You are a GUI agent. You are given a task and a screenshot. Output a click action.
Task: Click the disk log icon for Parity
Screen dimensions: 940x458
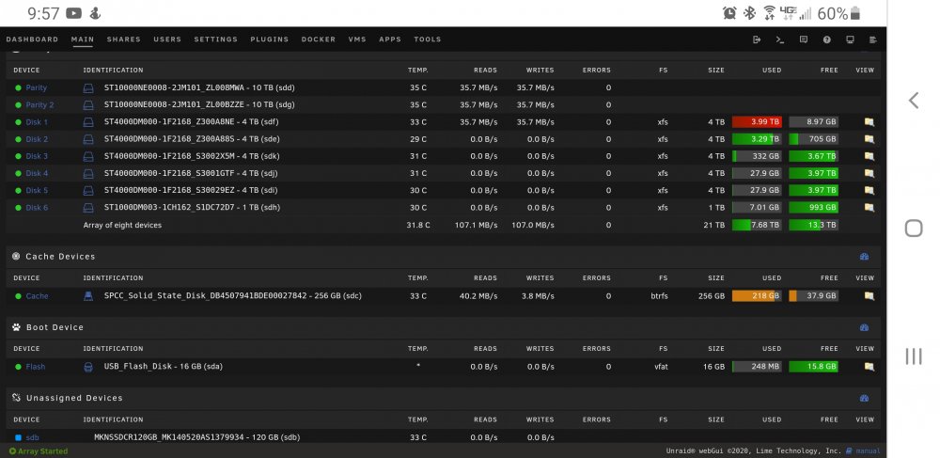click(88, 88)
